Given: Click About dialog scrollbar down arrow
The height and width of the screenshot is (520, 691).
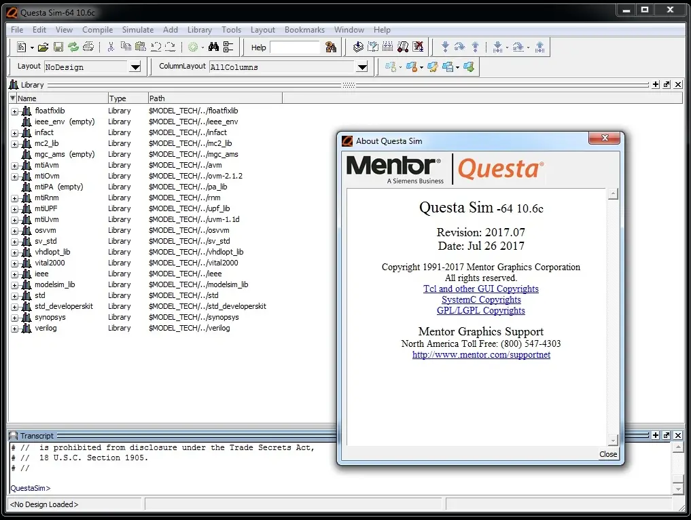Looking at the screenshot, I should [x=613, y=440].
